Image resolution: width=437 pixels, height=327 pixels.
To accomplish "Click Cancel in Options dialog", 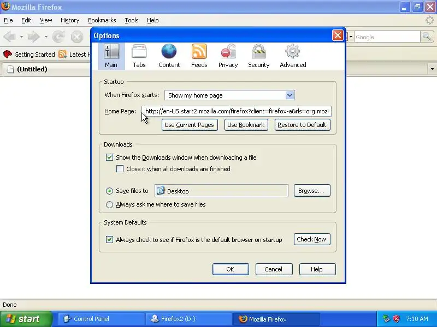I will [x=274, y=269].
